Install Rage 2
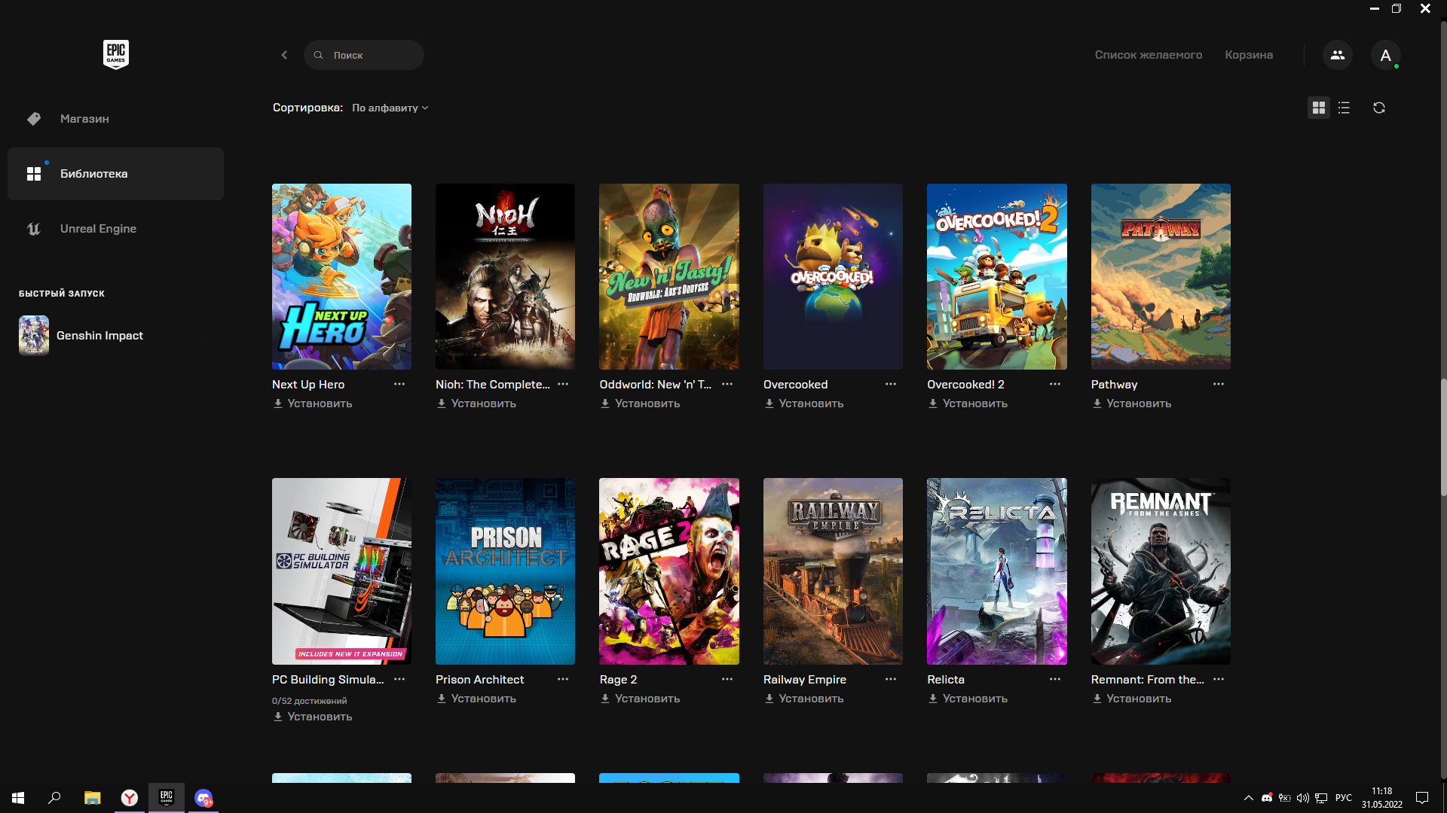1447x813 pixels. click(640, 699)
